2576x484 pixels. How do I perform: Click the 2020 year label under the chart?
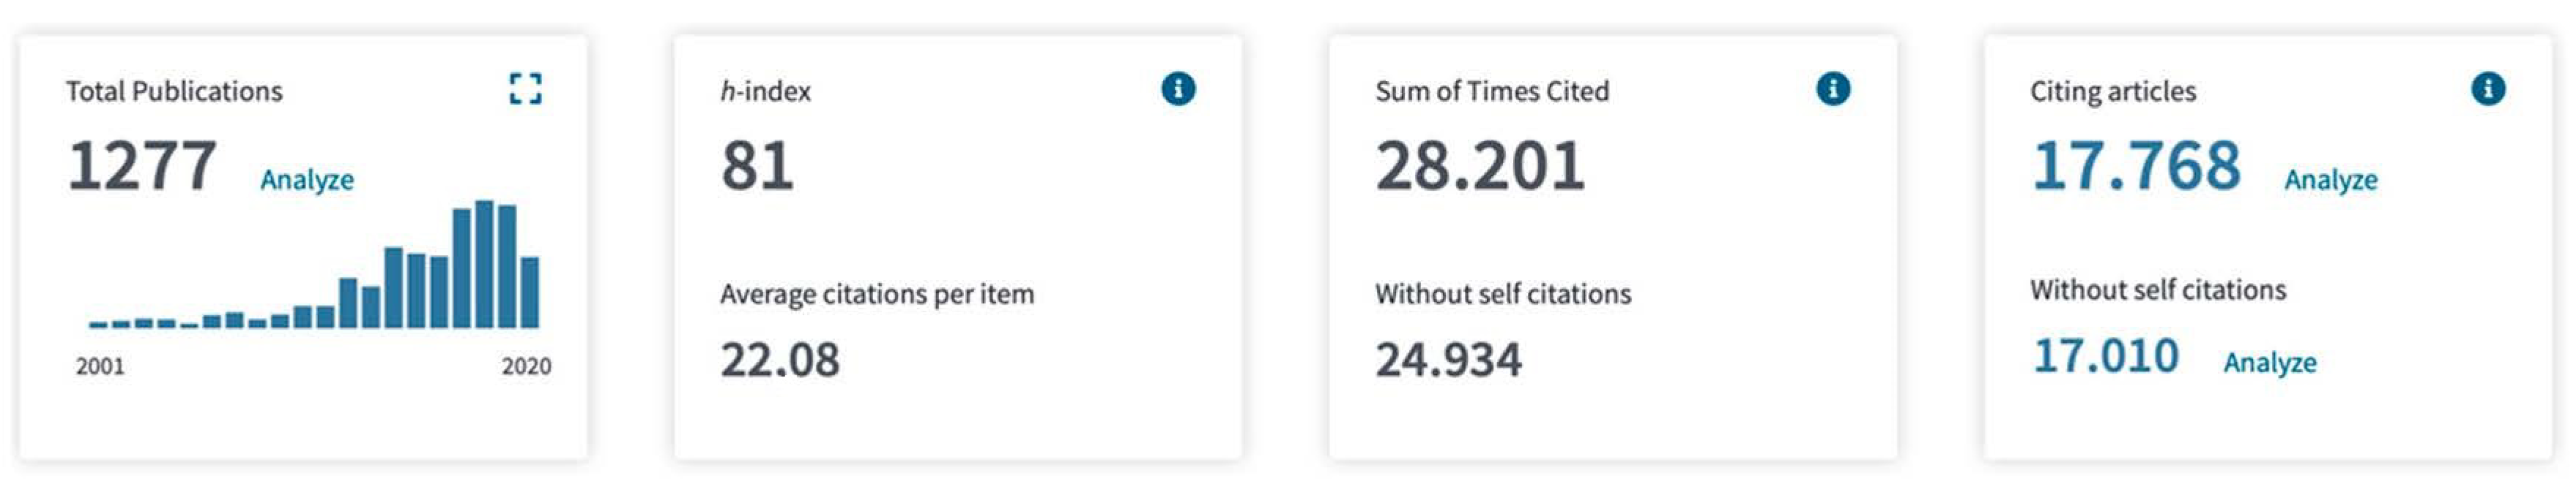(526, 366)
